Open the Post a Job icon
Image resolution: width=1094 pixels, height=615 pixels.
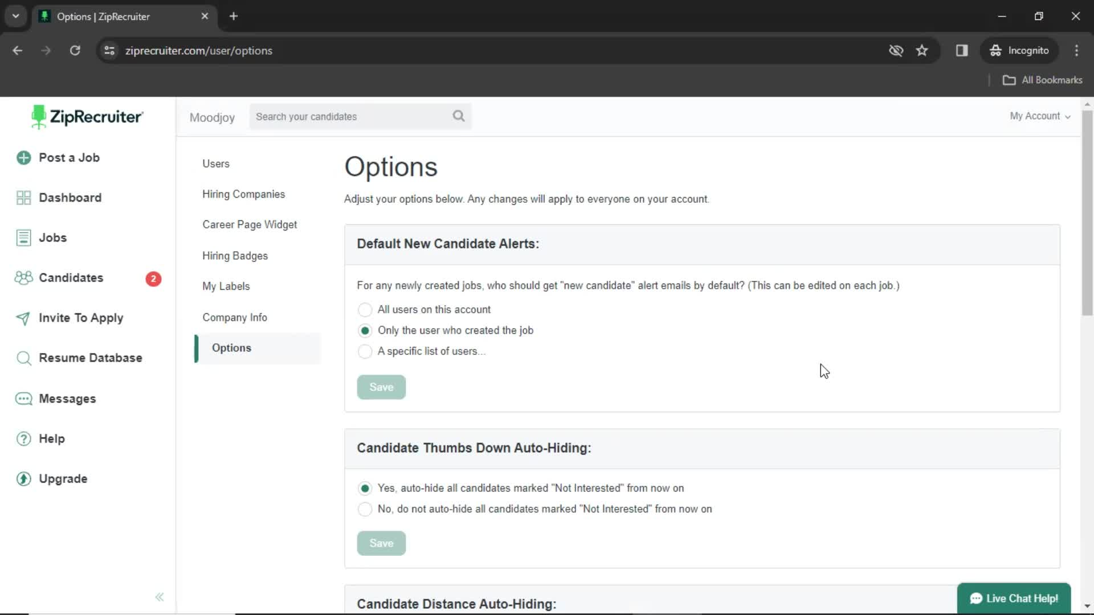(25, 158)
